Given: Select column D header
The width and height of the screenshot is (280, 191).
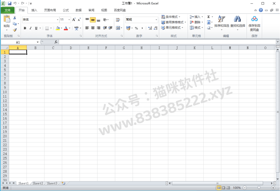Looking at the screenshot, I should point(71,48).
